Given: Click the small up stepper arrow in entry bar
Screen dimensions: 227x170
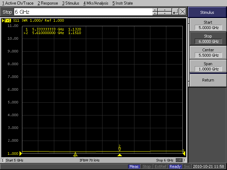Looking at the screenshot, I should [x=155, y=10].
